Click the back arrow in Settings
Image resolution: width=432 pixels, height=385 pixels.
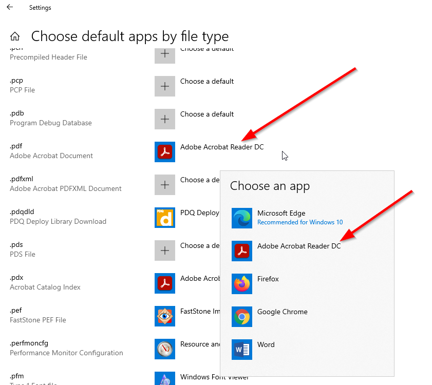[10, 8]
